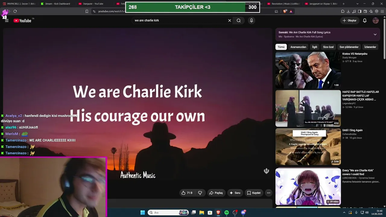Open the Brave Wallet icon

pos(365,11)
